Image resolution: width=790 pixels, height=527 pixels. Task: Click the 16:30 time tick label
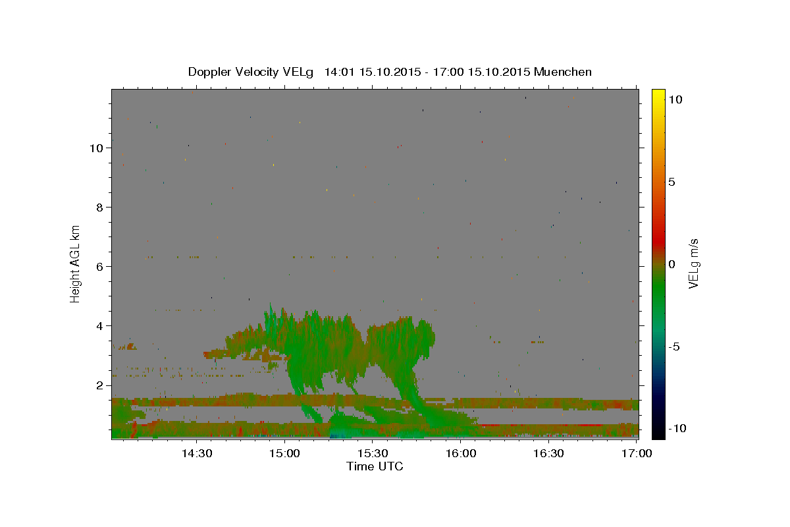(x=549, y=453)
